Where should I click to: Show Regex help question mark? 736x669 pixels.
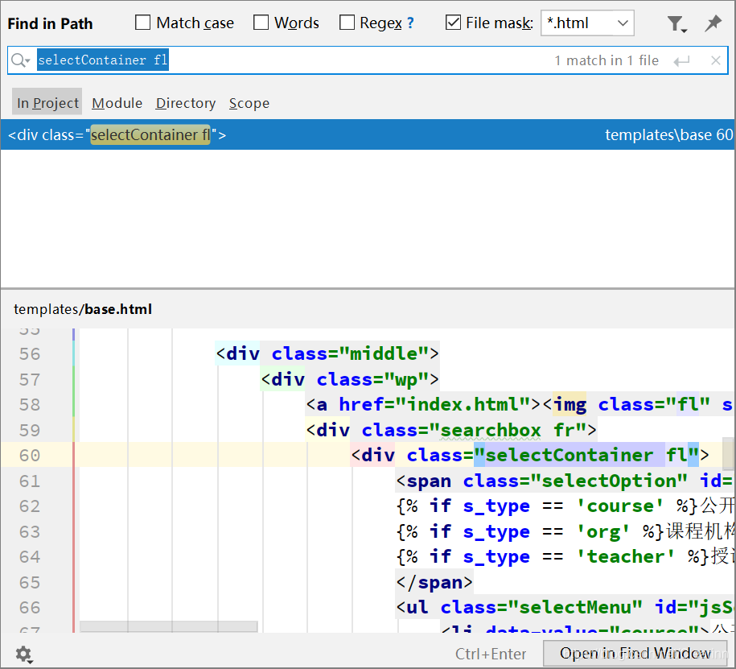click(410, 23)
